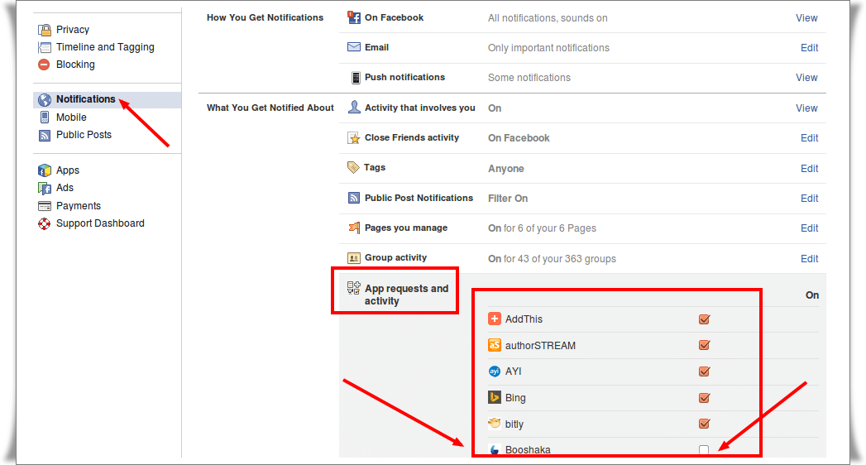Click the Payments card icon
The width and height of the screenshot is (866, 465).
pyautogui.click(x=44, y=206)
